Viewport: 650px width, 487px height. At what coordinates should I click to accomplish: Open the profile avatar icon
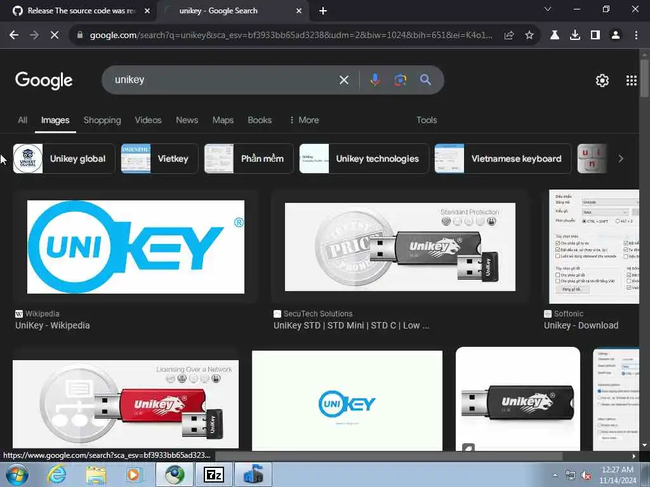click(616, 36)
